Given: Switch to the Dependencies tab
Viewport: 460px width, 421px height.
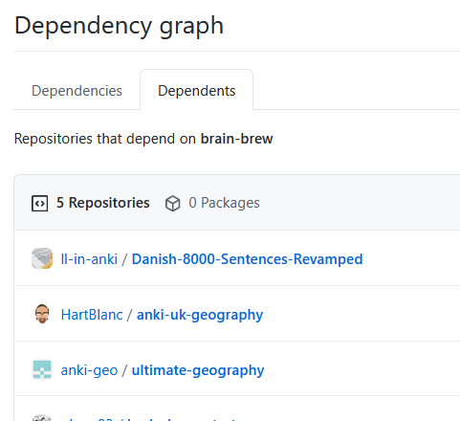Looking at the screenshot, I should click(77, 91).
